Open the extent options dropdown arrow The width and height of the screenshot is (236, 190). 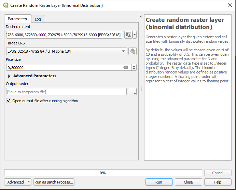(x=135, y=35)
